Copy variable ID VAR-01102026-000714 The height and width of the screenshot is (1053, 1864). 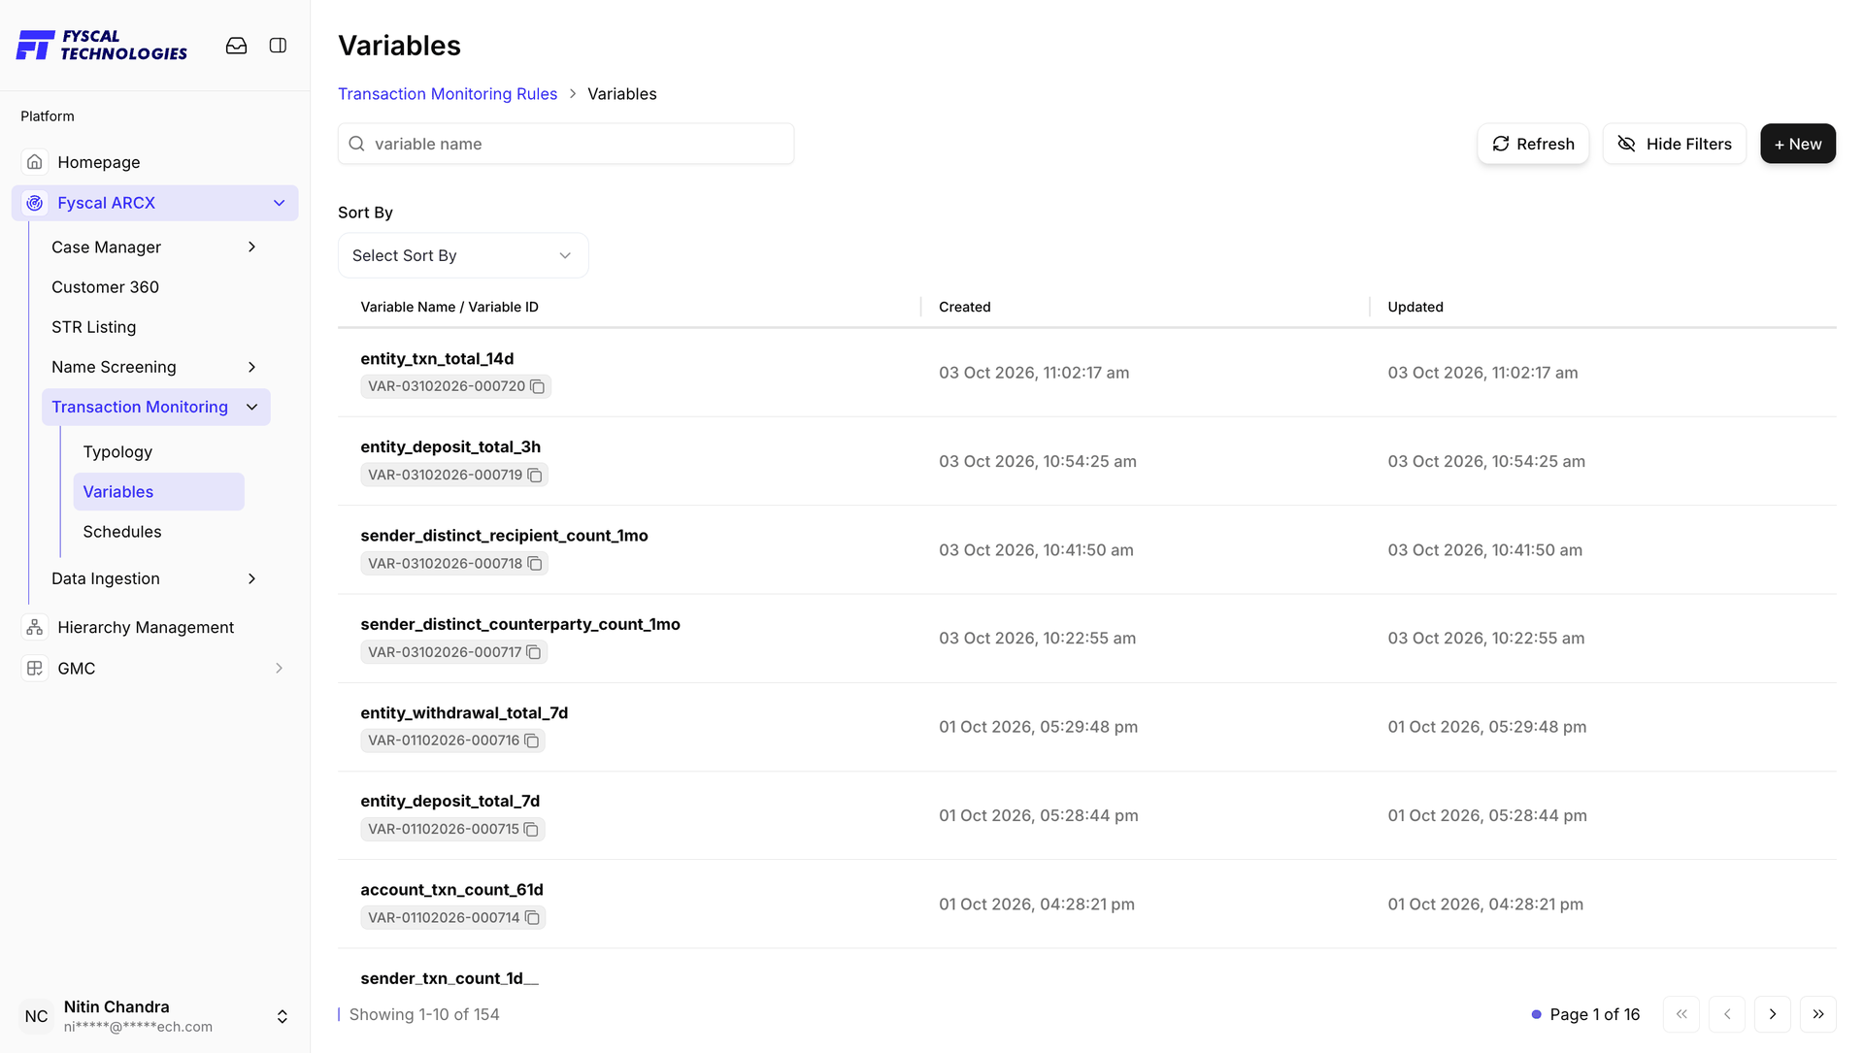click(532, 918)
